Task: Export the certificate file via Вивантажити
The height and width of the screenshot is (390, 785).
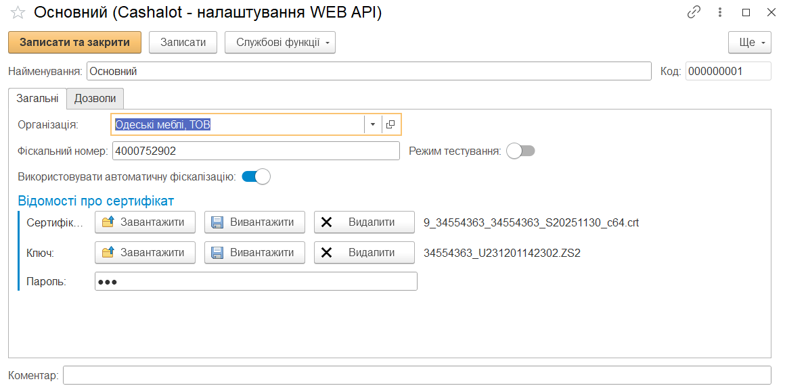Action: click(x=254, y=222)
